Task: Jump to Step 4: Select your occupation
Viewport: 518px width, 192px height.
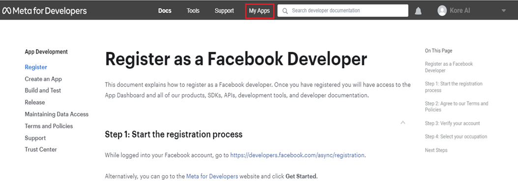Action: point(456,137)
